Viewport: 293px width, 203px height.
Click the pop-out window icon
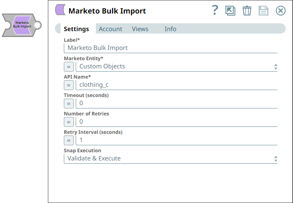point(230,11)
